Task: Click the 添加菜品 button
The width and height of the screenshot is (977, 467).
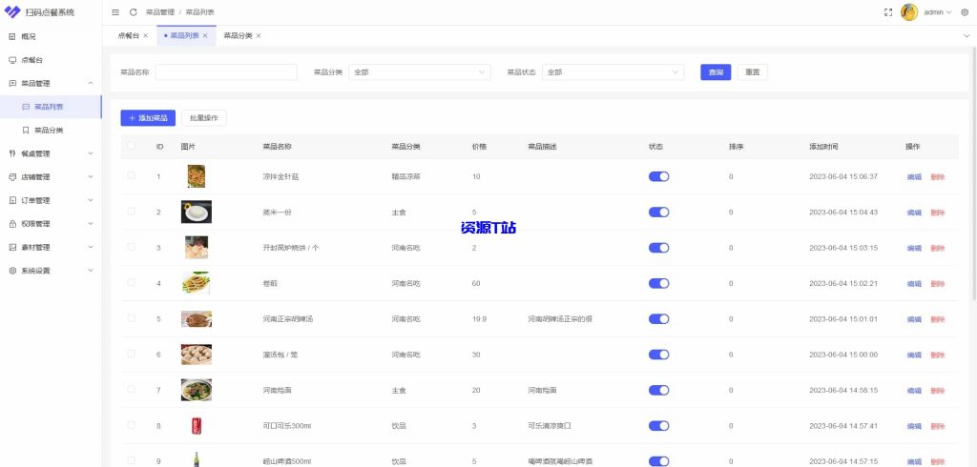Action: pos(148,117)
